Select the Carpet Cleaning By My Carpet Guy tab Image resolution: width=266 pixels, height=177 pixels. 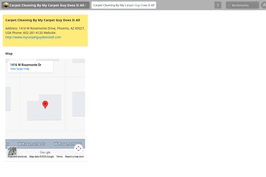124,5
